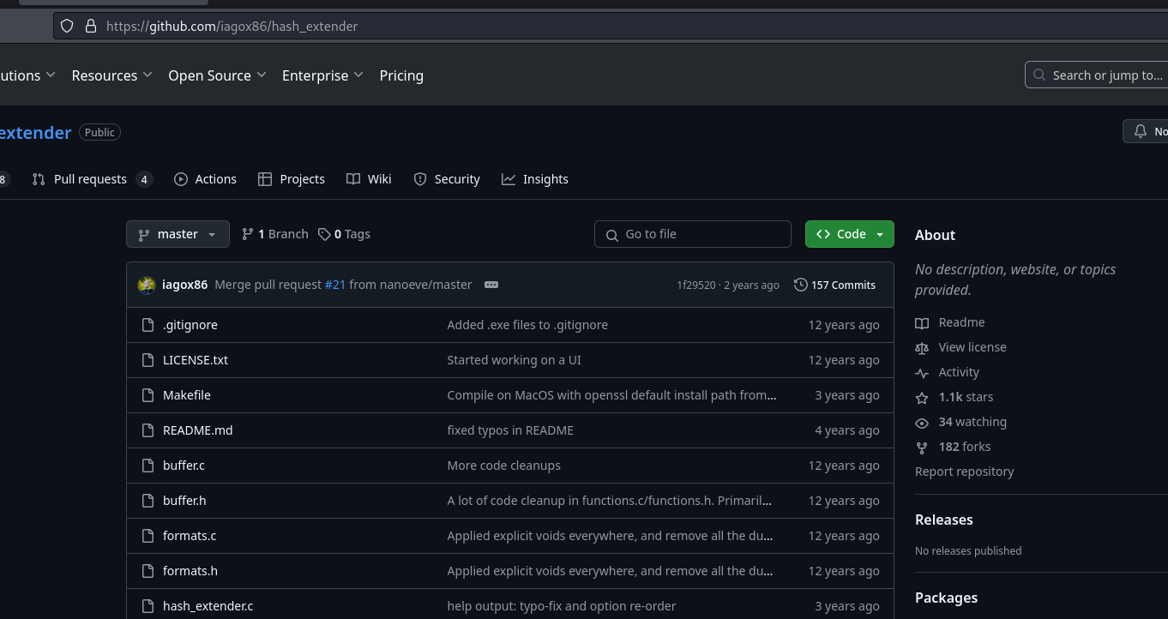The height and width of the screenshot is (619, 1168).
Task: Click the notifications bell icon
Action: (1141, 131)
